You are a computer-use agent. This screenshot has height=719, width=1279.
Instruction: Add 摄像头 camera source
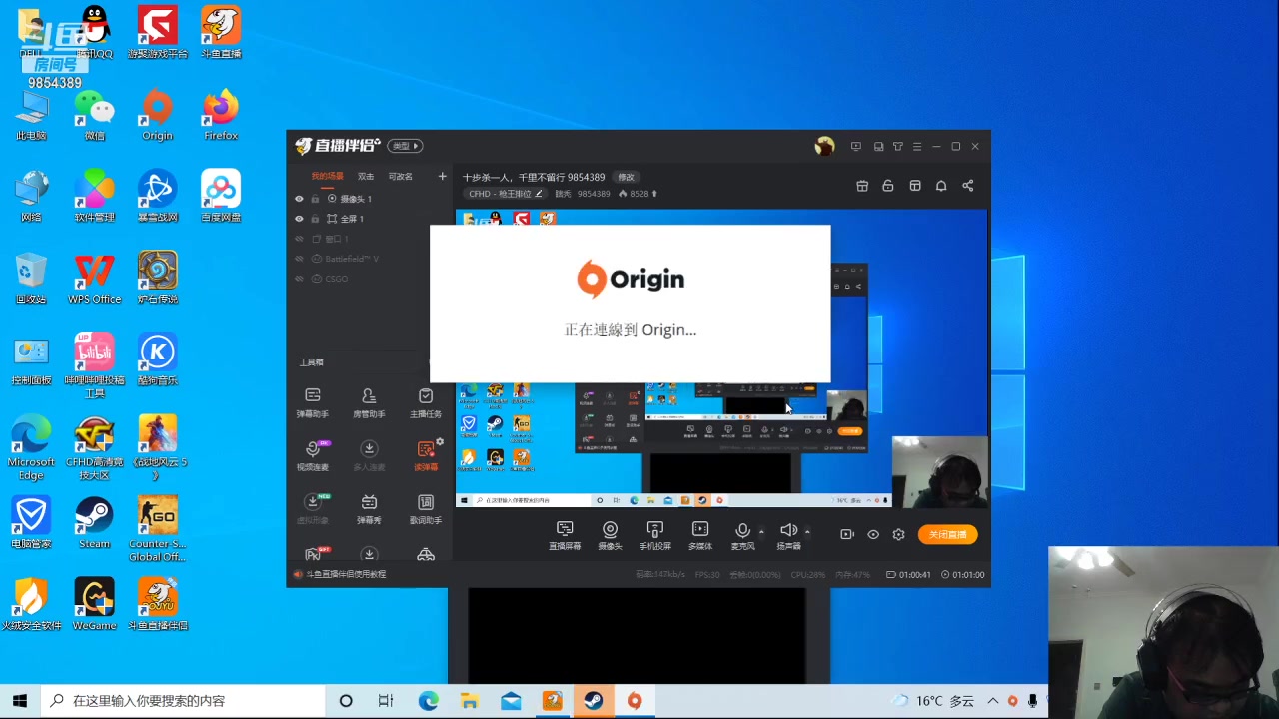(x=610, y=535)
